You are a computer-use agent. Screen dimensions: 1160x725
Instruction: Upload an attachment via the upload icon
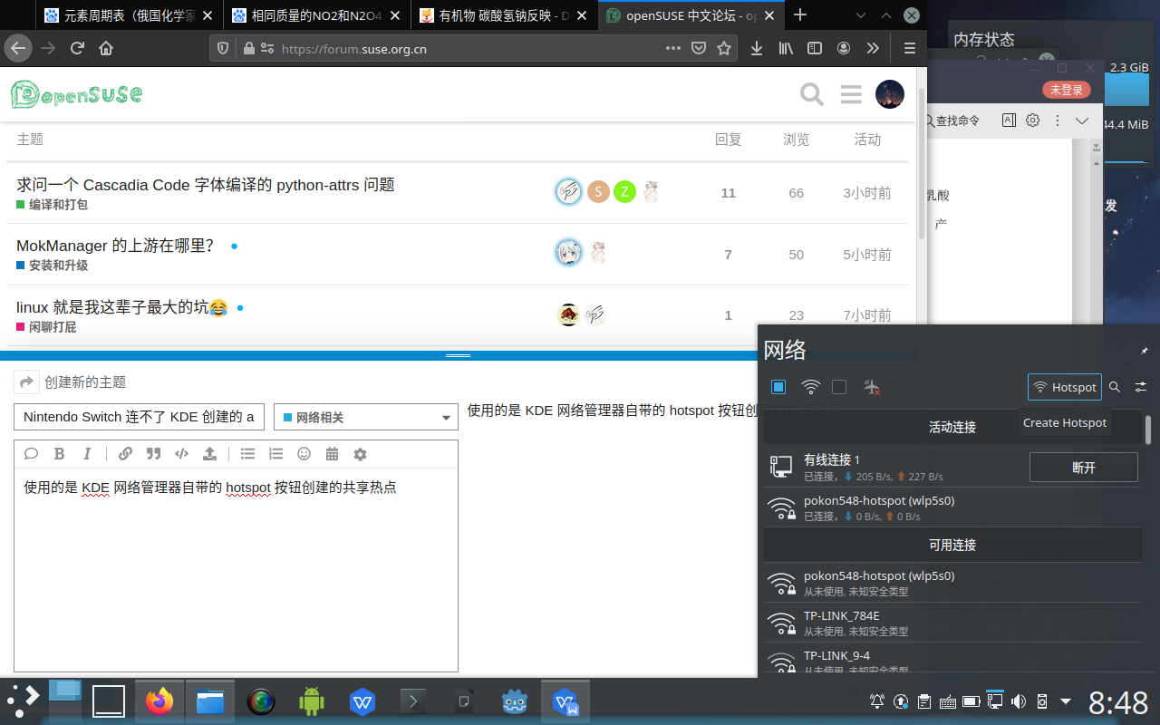click(x=209, y=453)
